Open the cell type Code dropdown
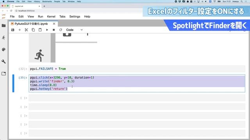Screen dimensions: 250x140 (74, 30)
